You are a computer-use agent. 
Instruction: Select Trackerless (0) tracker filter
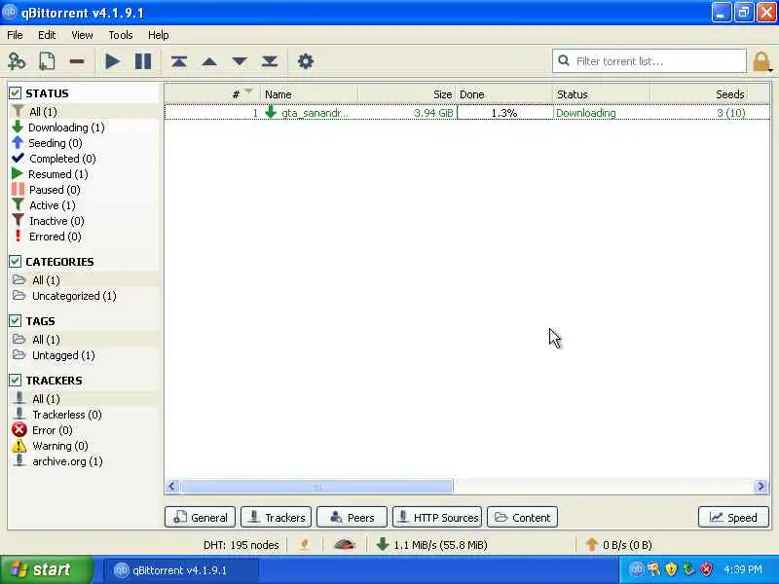pyautogui.click(x=57, y=415)
